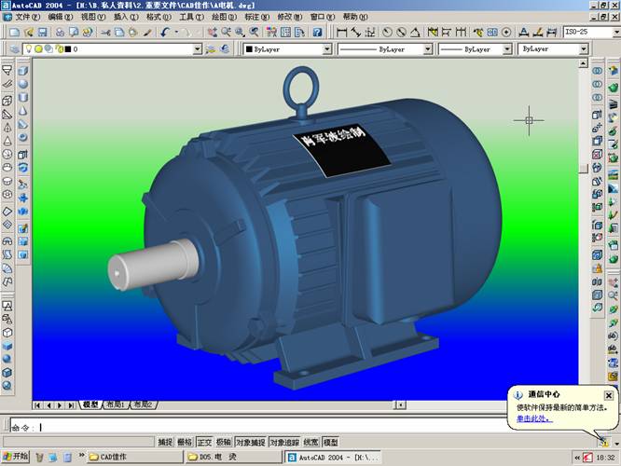Open the D05.电 烫 taskbar window
This screenshot has width=621, height=466.
click(x=234, y=457)
